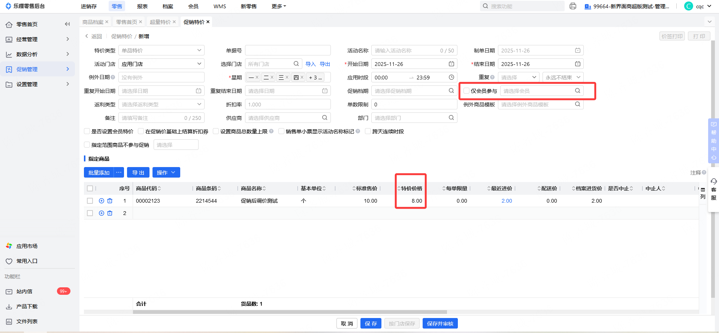
Task: Click the 活动名称 input field
Action: [x=406, y=51]
